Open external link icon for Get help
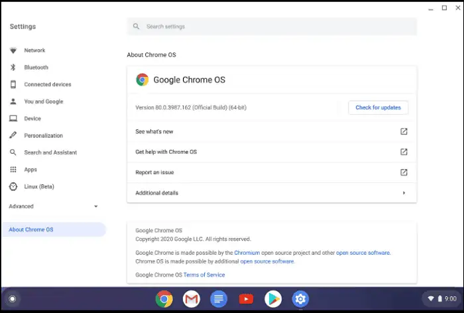464x313 pixels. click(x=404, y=152)
